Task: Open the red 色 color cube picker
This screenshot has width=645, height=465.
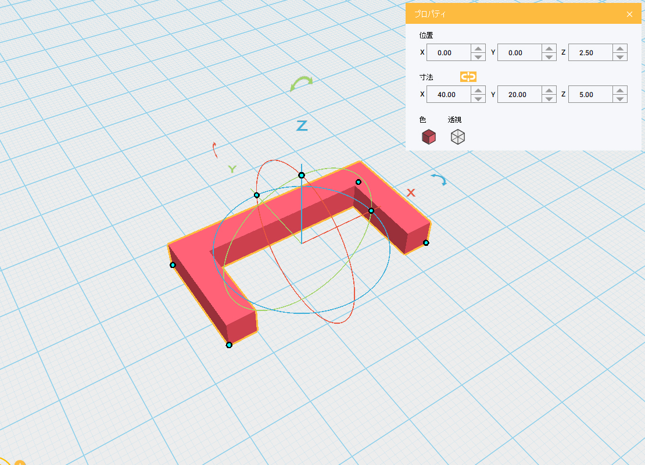Action: 428,137
